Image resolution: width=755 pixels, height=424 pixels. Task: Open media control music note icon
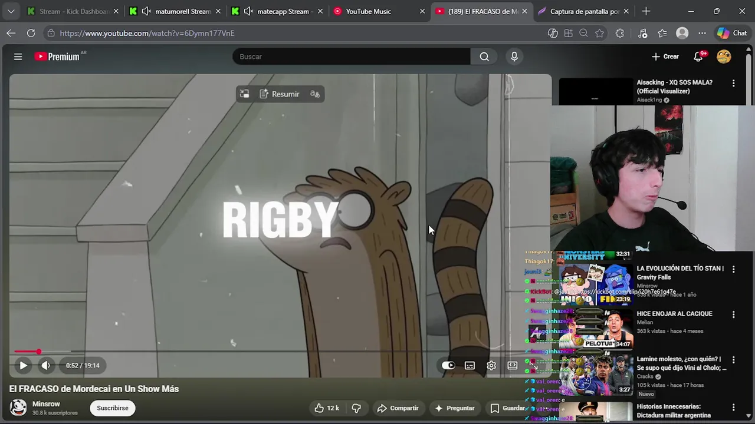click(643, 33)
